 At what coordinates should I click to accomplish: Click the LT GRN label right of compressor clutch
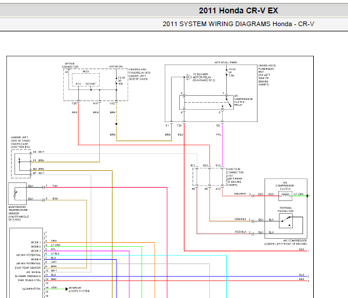[299, 194]
